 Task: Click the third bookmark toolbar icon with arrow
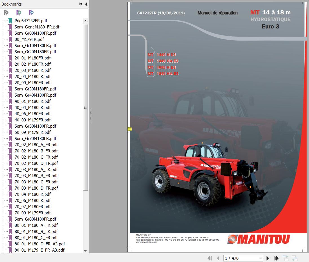(x=31, y=13)
